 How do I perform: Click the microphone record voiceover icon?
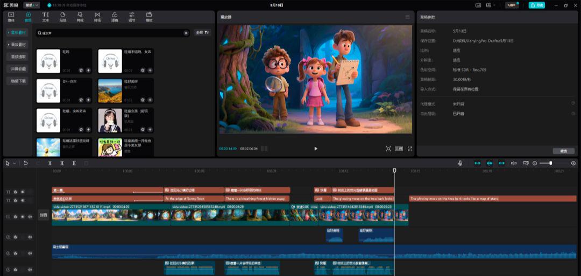(460, 163)
